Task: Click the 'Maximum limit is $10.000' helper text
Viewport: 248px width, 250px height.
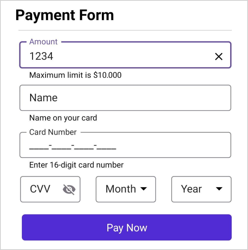Action: tap(75, 75)
